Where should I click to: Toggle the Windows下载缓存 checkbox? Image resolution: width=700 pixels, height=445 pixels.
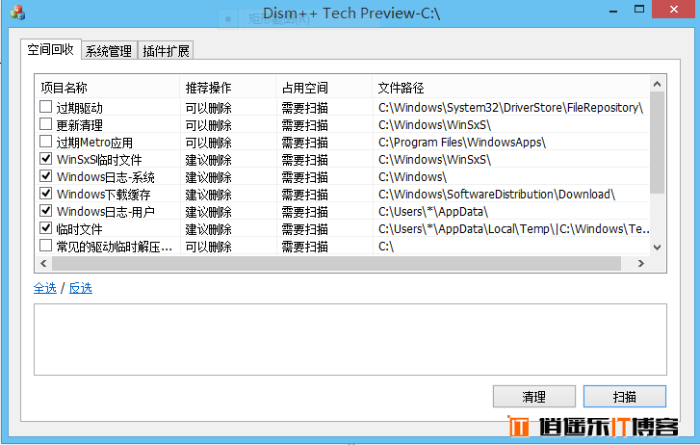tap(45, 194)
